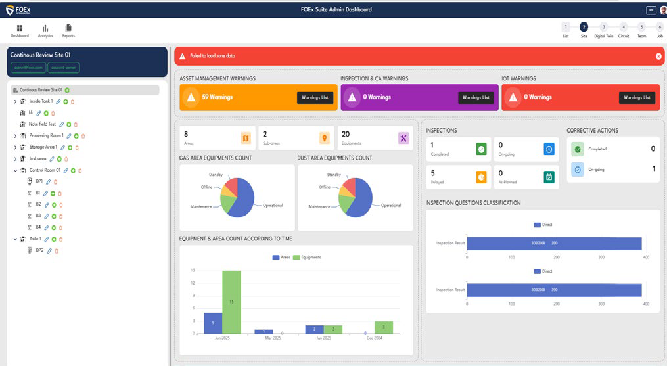Dismiss the Failed to load zone data alert
Viewport: 667px width, 366px height.
coord(658,56)
